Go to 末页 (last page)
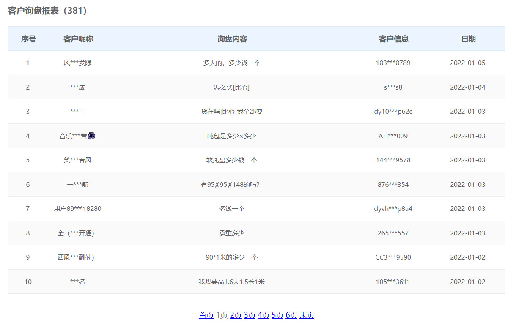The height and width of the screenshot is (328, 505). click(x=307, y=315)
